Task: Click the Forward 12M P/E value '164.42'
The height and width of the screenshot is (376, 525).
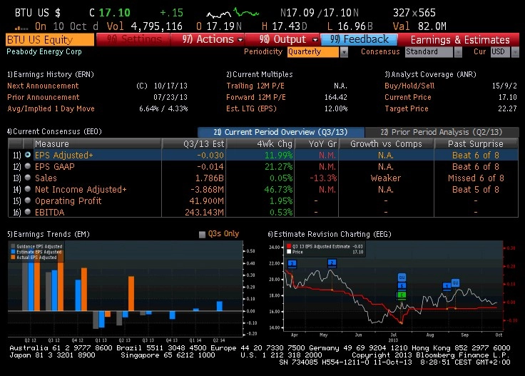Action: point(336,97)
